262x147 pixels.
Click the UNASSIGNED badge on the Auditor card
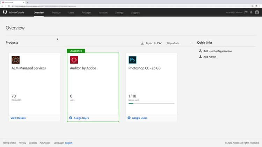tap(76, 51)
